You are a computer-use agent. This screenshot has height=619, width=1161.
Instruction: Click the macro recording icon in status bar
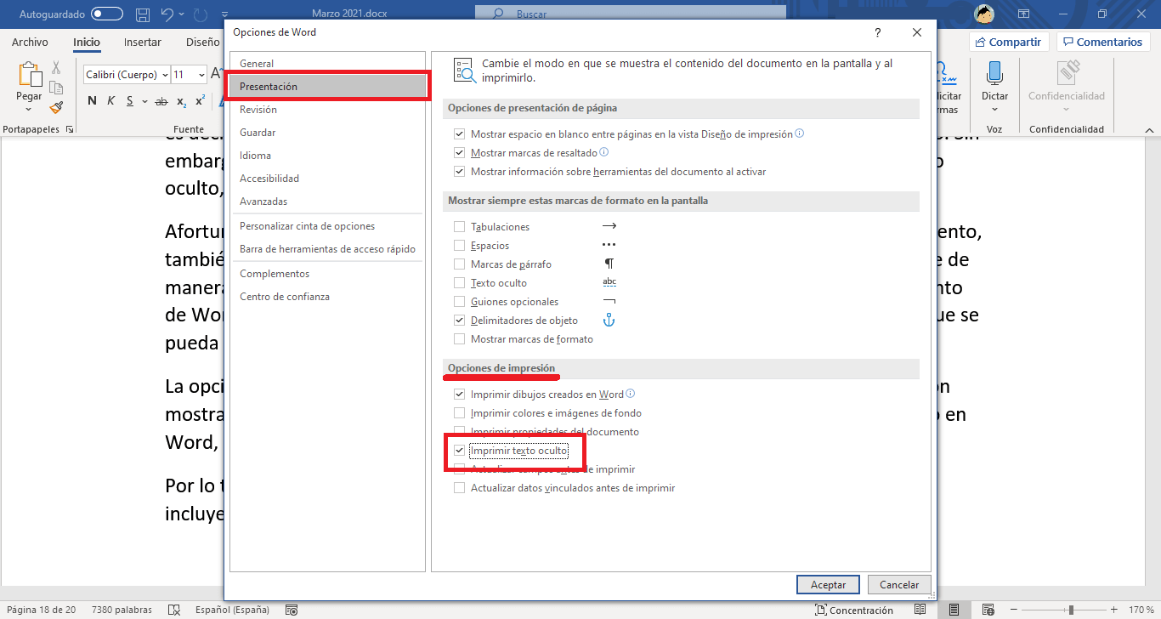[292, 610]
